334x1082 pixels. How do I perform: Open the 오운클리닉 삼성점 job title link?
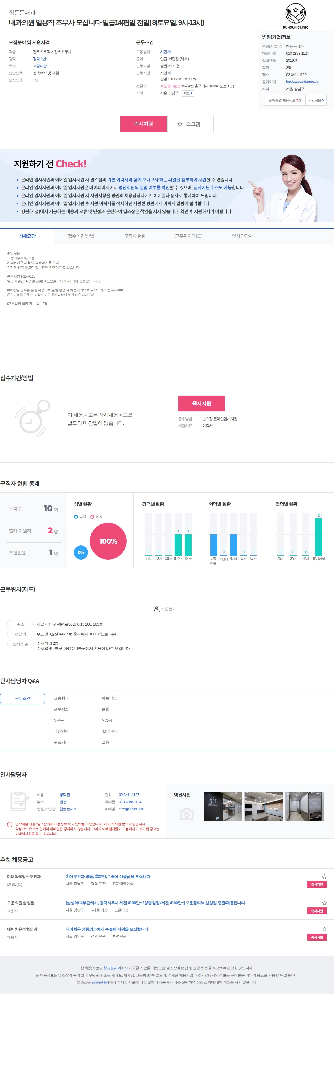[156, 903]
